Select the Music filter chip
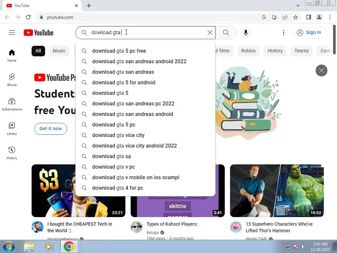 [59, 51]
